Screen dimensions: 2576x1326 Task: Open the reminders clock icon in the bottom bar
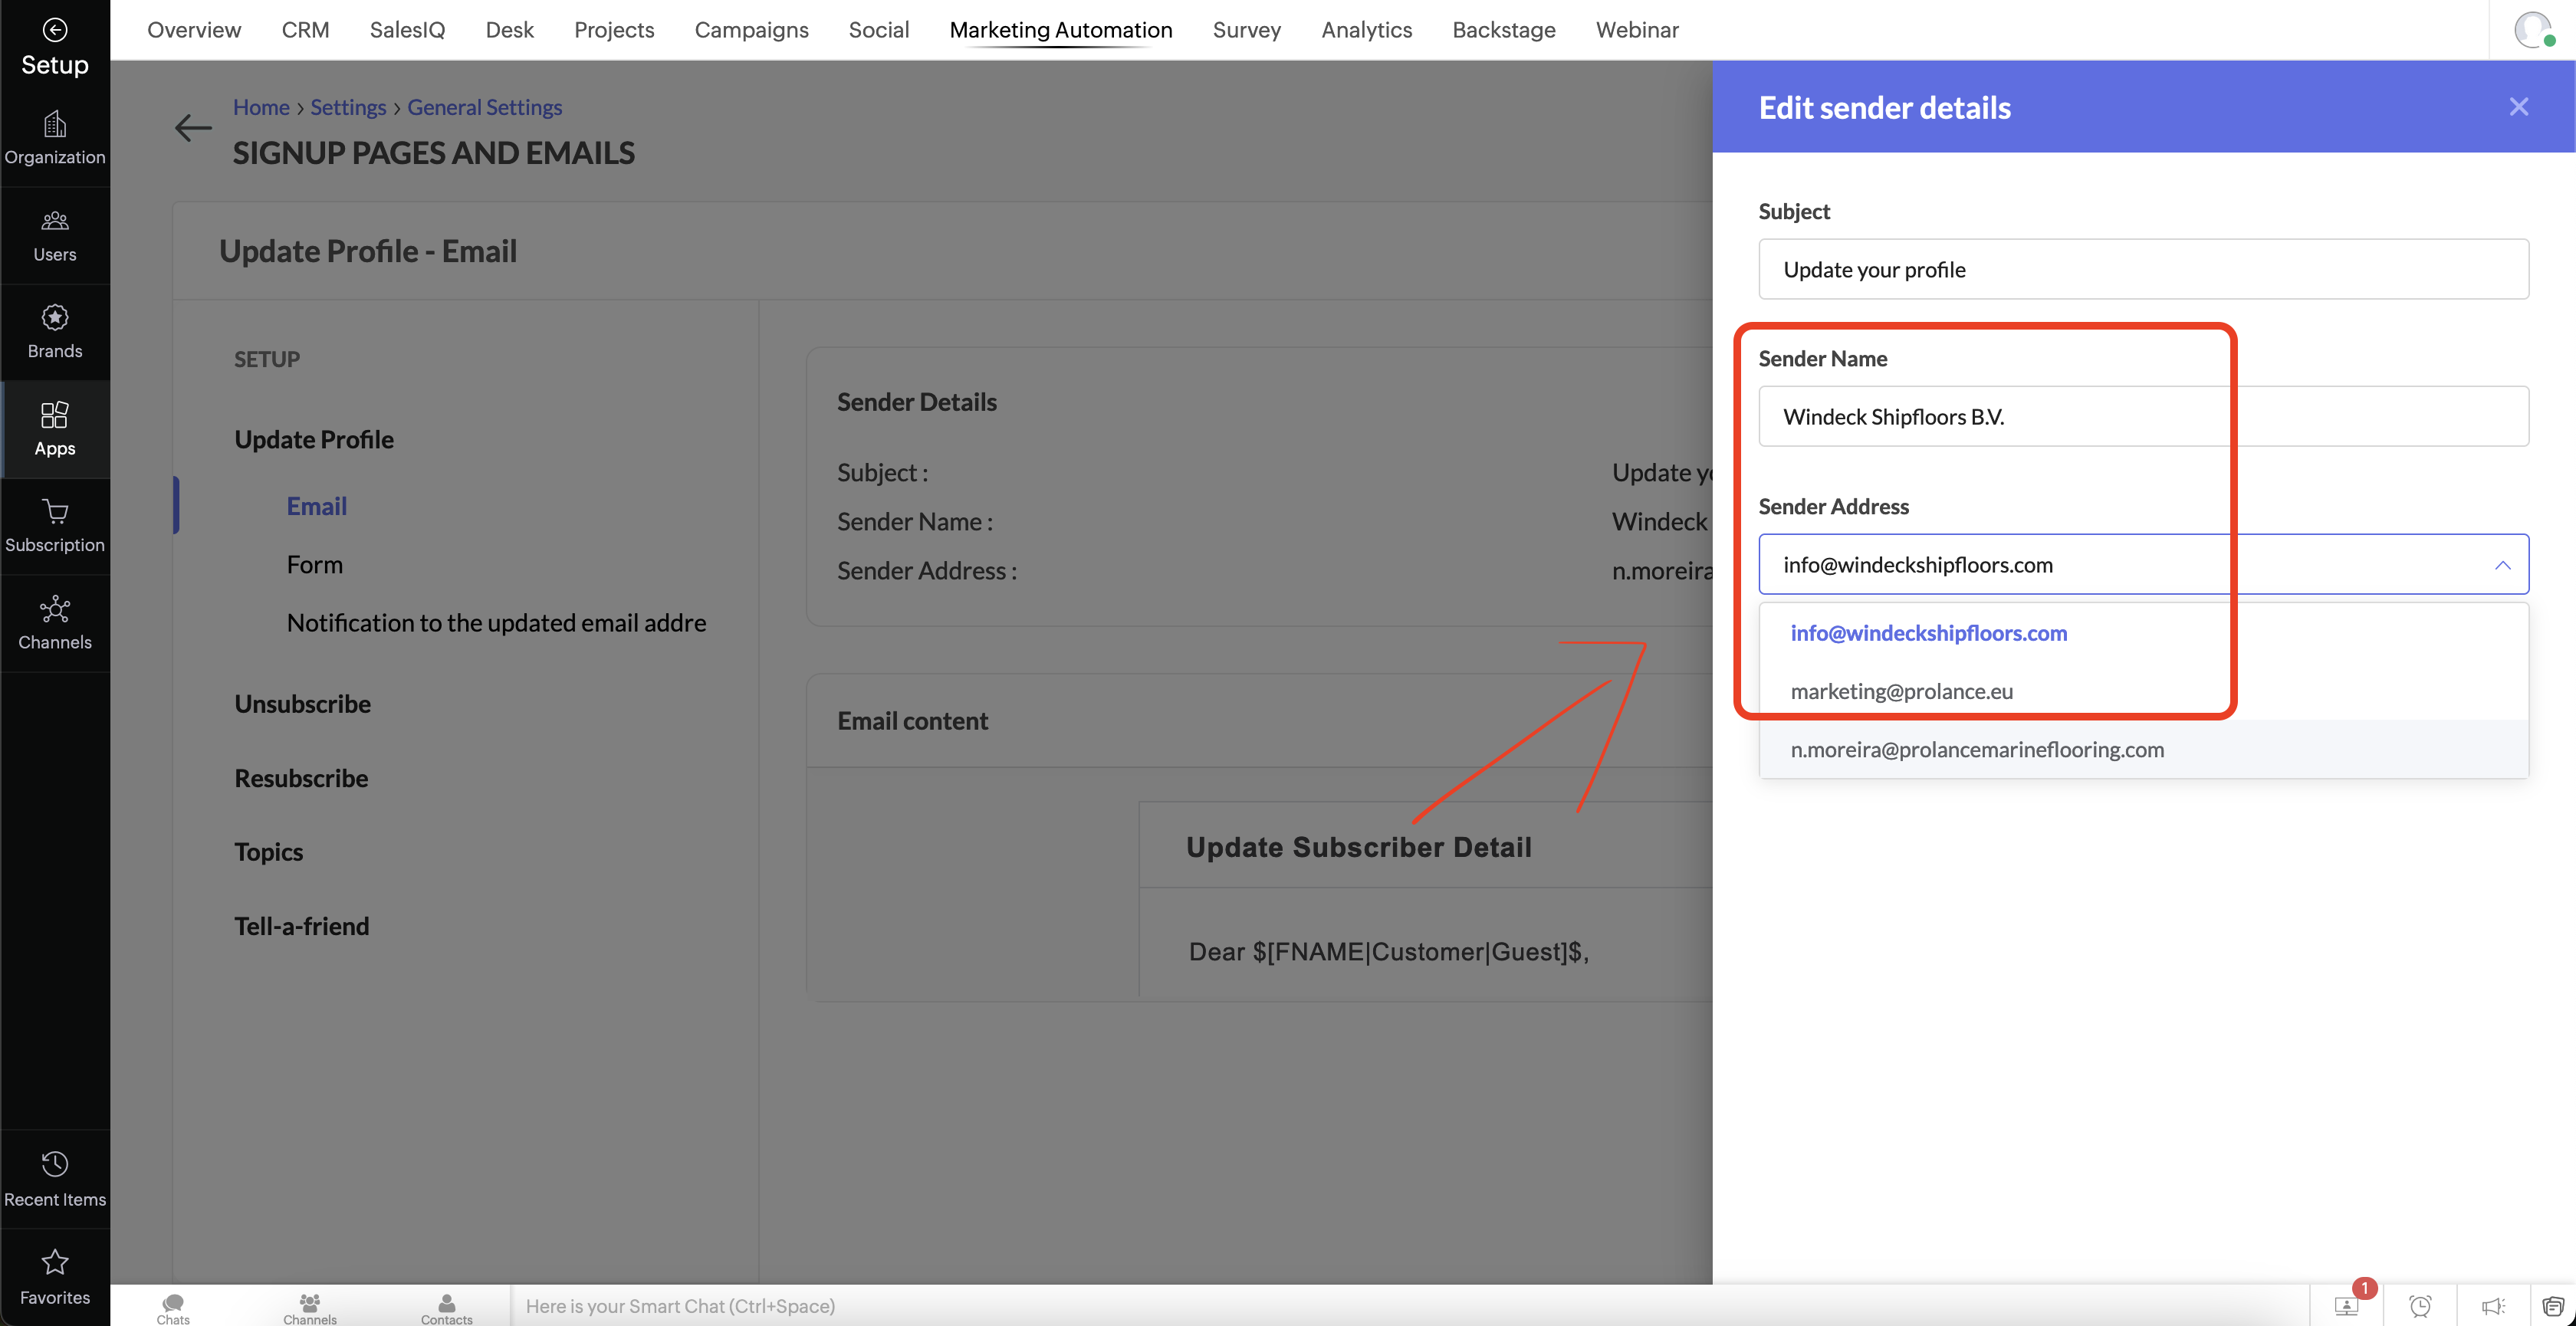click(x=2420, y=1306)
